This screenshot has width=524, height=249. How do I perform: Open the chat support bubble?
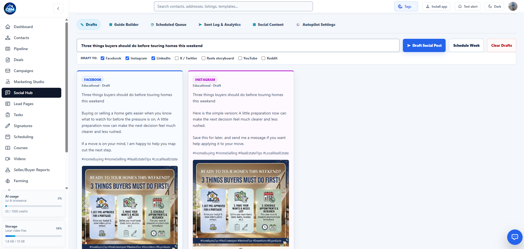[515, 237]
